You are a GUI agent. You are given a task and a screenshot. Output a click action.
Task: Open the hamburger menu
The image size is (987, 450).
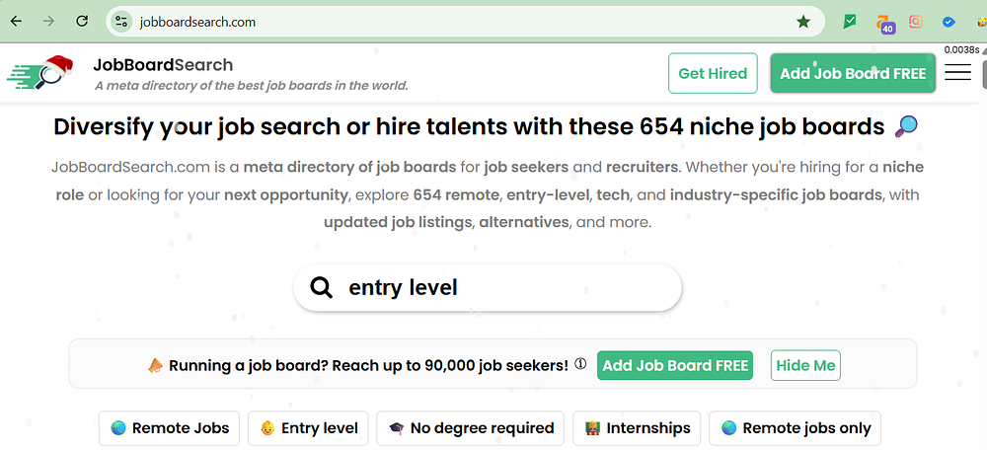pyautogui.click(x=957, y=73)
